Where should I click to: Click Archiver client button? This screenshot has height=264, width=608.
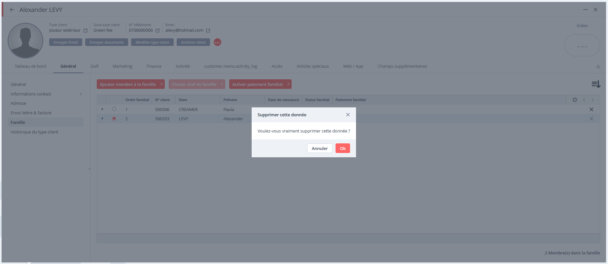point(193,42)
